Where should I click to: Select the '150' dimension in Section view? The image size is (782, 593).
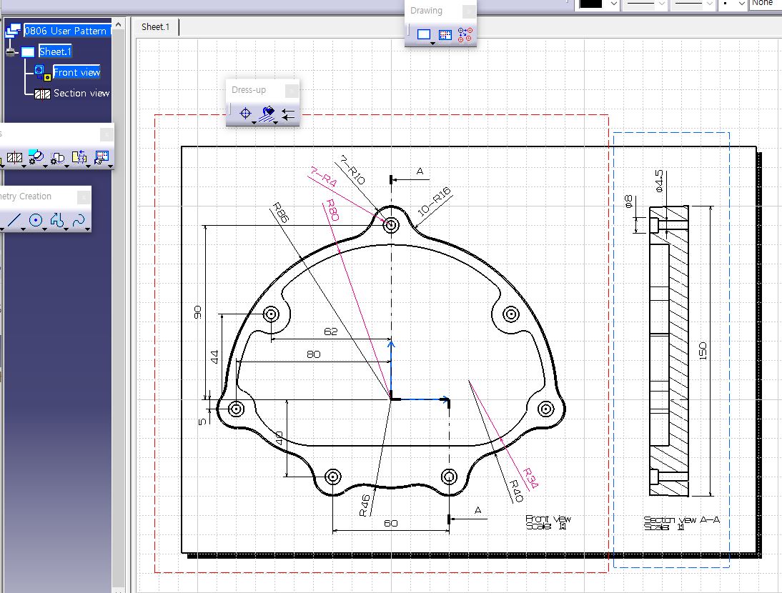point(703,352)
